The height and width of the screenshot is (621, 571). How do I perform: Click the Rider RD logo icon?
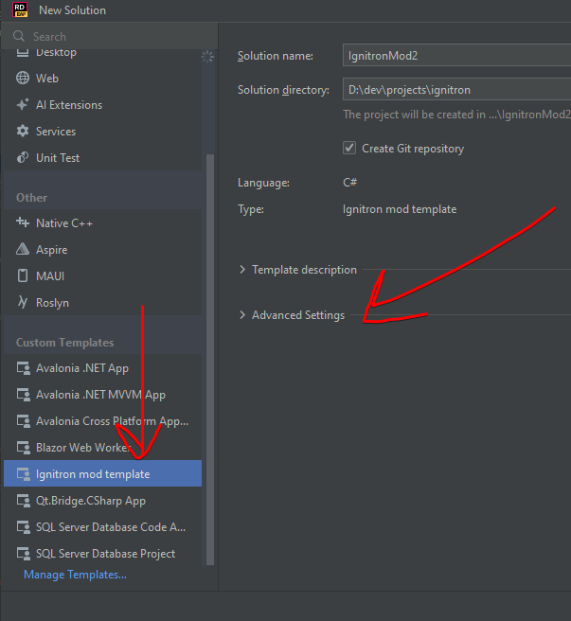[x=20, y=9]
